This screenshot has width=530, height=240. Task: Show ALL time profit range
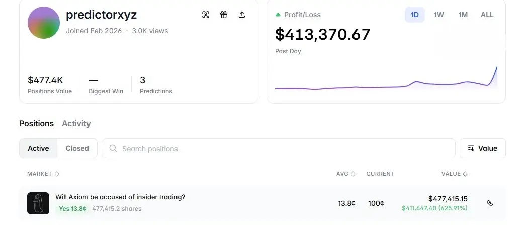pyautogui.click(x=487, y=15)
